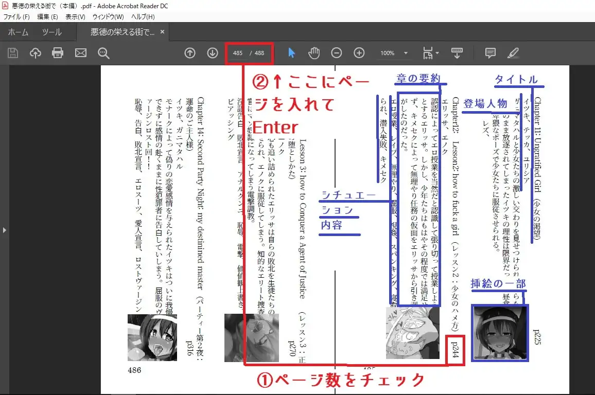595x395 pixels.
Task: Go to next page with down arrow
Action: point(212,53)
